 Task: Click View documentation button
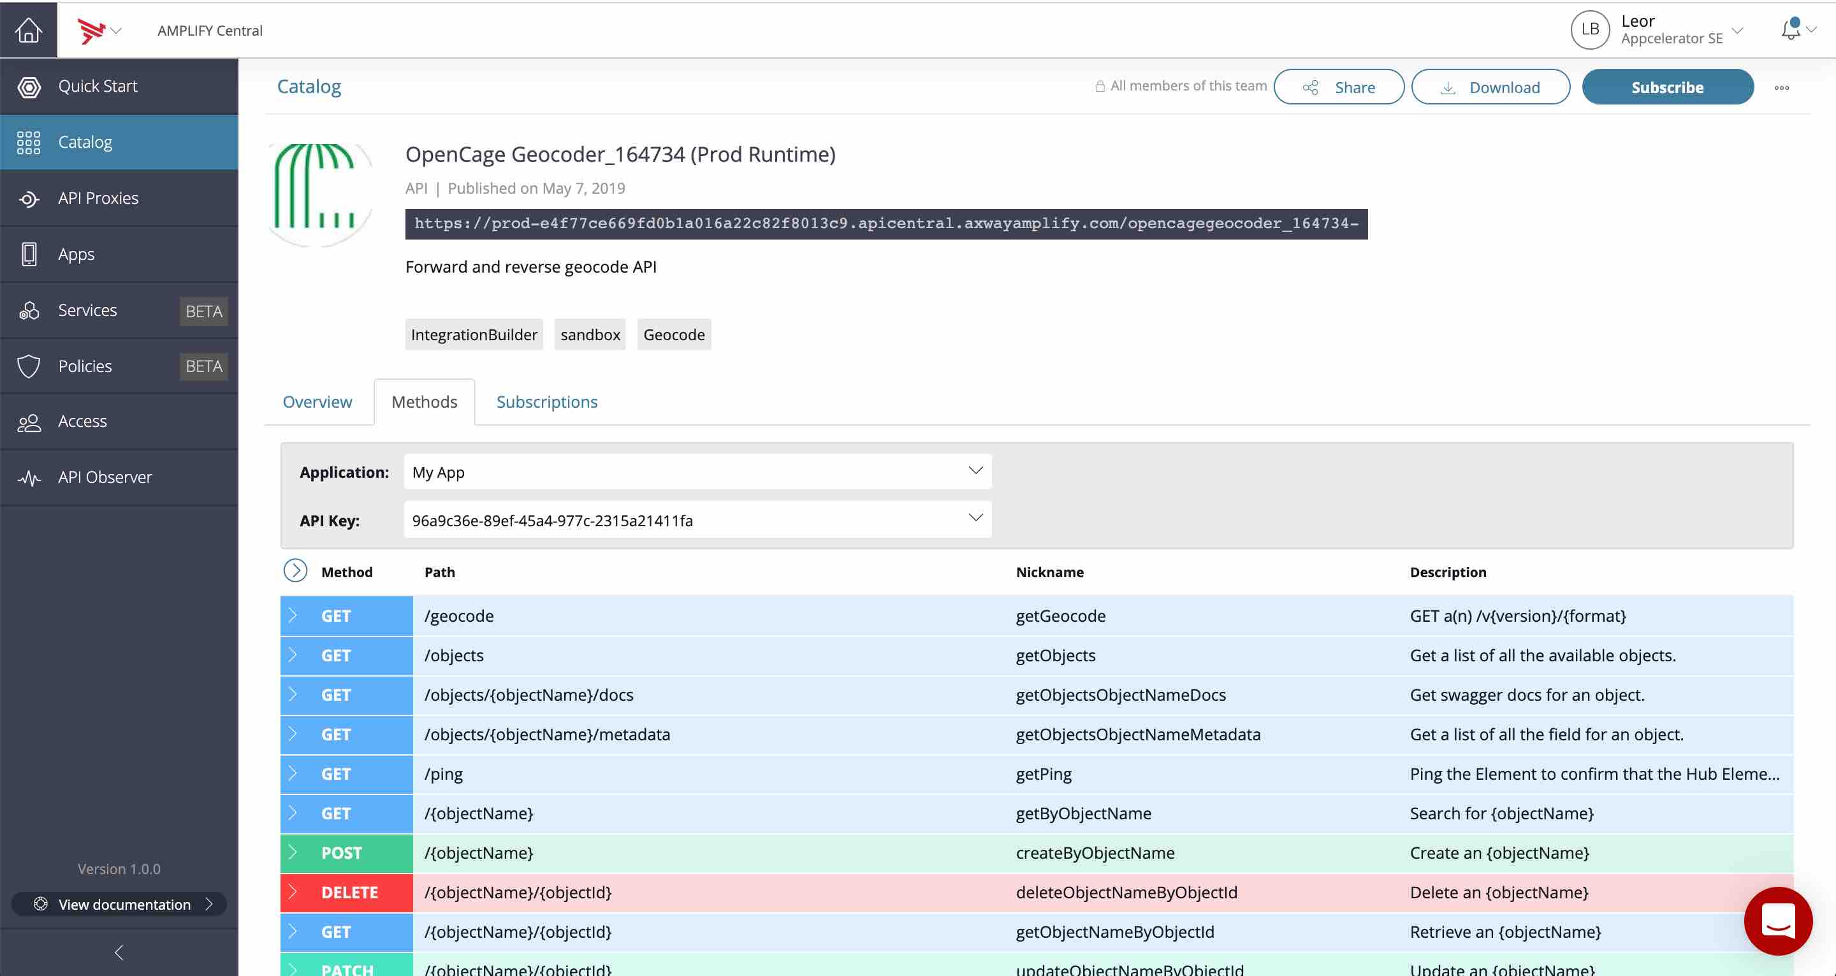(119, 904)
